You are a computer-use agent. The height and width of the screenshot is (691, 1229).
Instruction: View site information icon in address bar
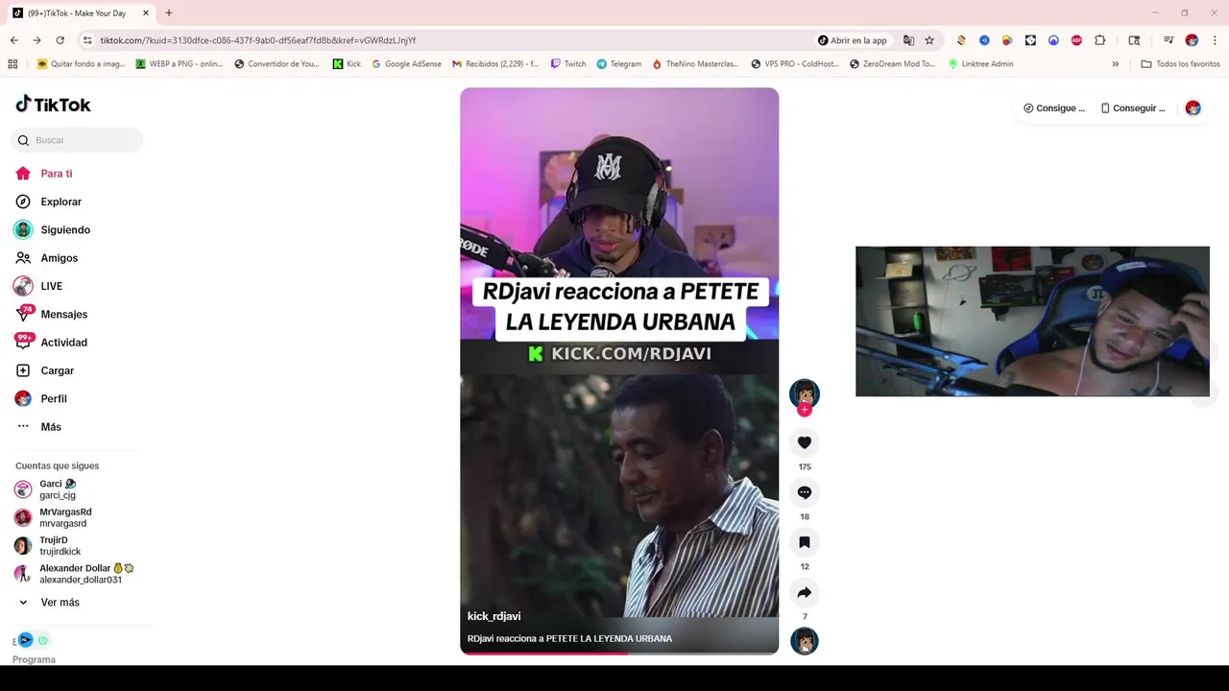point(87,40)
